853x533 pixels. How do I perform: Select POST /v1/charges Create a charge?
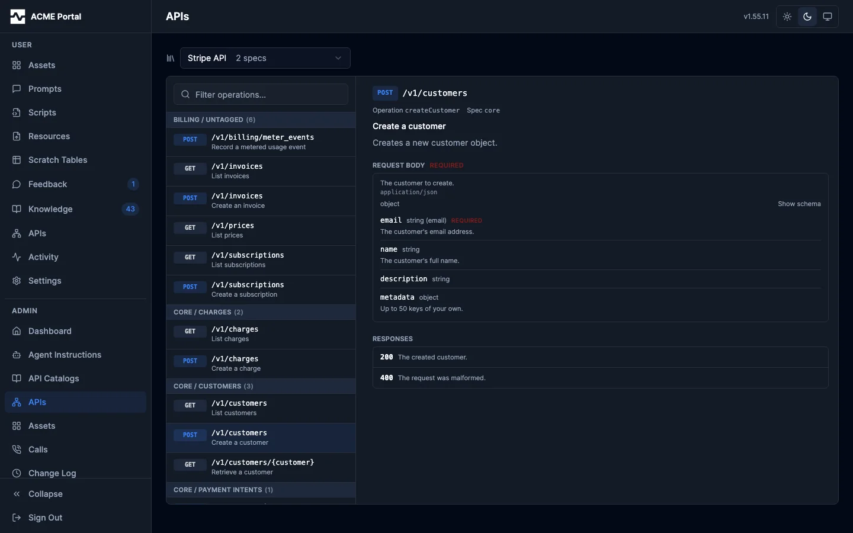[x=261, y=364]
